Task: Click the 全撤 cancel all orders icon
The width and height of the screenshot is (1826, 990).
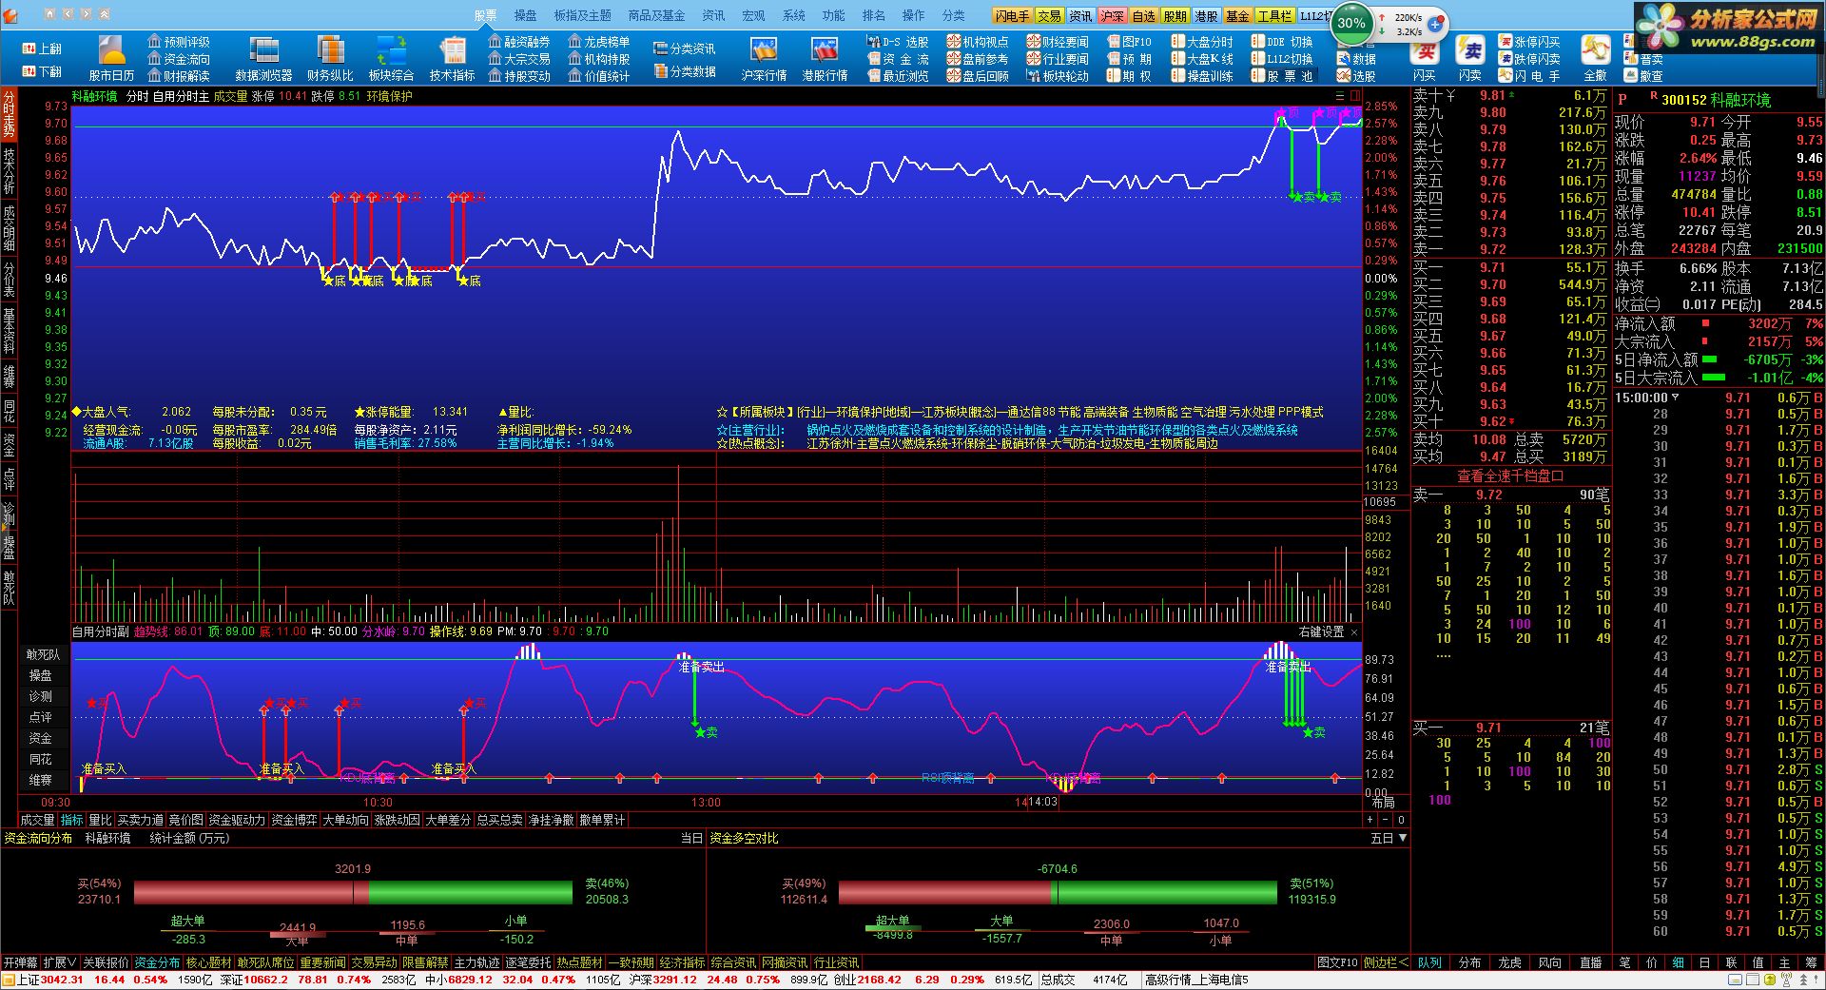Action: click(1595, 58)
